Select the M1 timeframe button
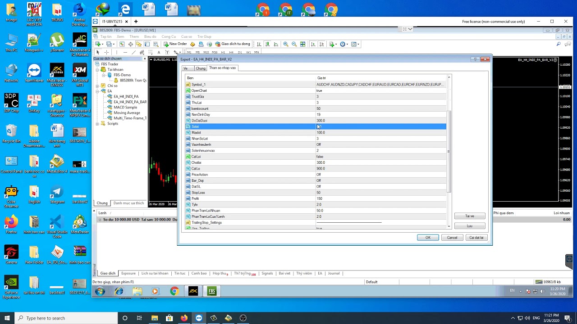Viewport: 577px width, 324px height. point(189,52)
